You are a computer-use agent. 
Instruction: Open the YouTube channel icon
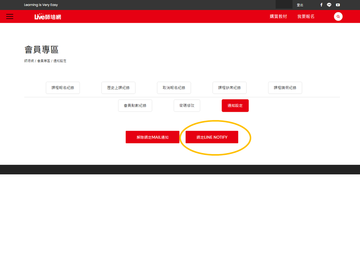pyautogui.click(x=338, y=5)
